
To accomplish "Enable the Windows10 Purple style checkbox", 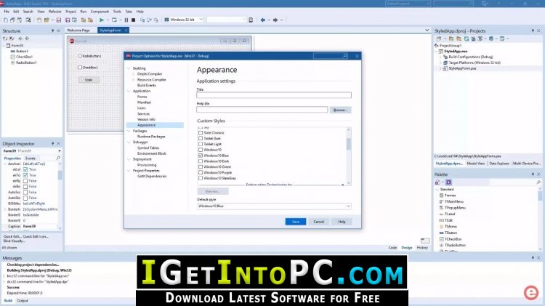I will 201,172.
